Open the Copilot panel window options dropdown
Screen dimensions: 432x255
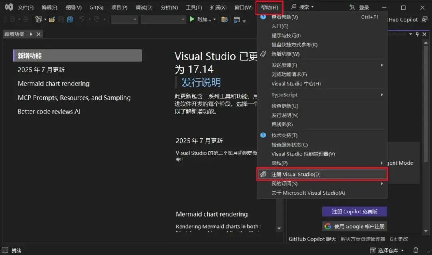(x=410, y=34)
